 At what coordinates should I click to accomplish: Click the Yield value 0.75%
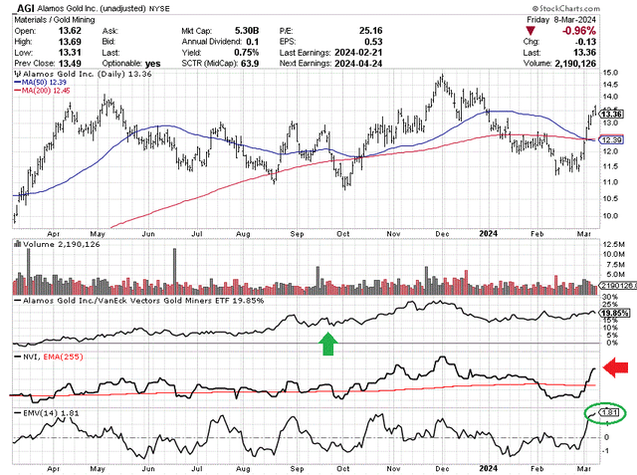tap(246, 53)
